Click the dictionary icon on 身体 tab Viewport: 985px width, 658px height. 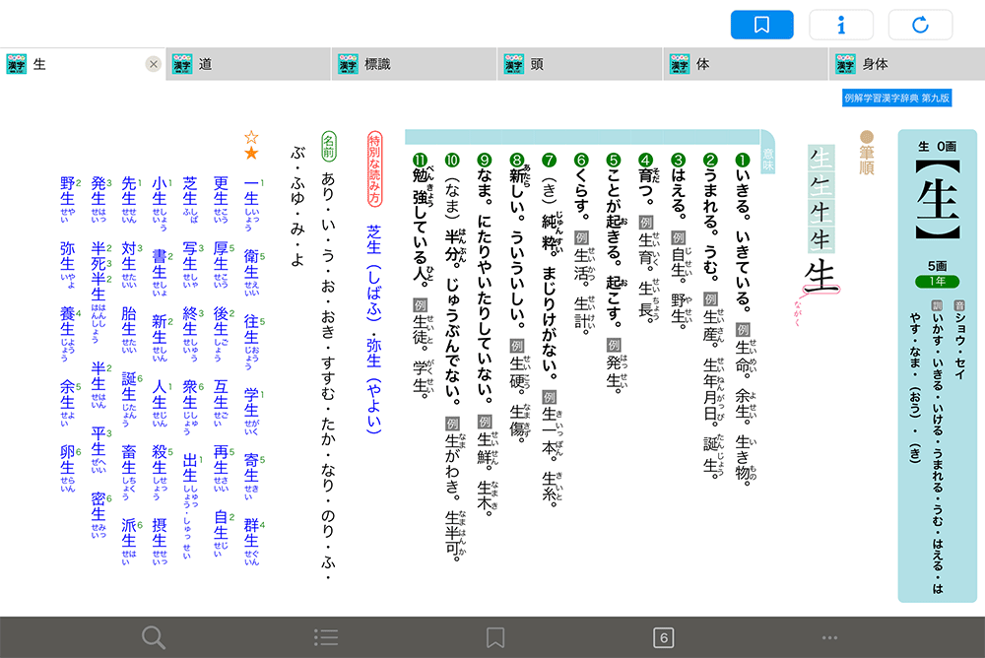pos(845,64)
